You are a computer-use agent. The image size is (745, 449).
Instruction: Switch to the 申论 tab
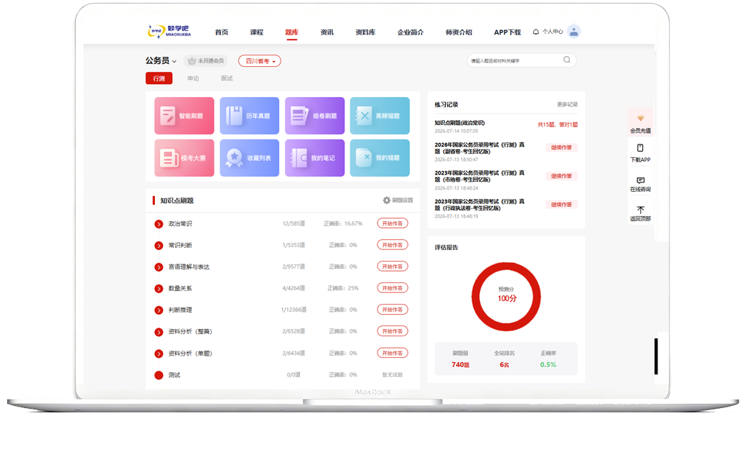(193, 78)
